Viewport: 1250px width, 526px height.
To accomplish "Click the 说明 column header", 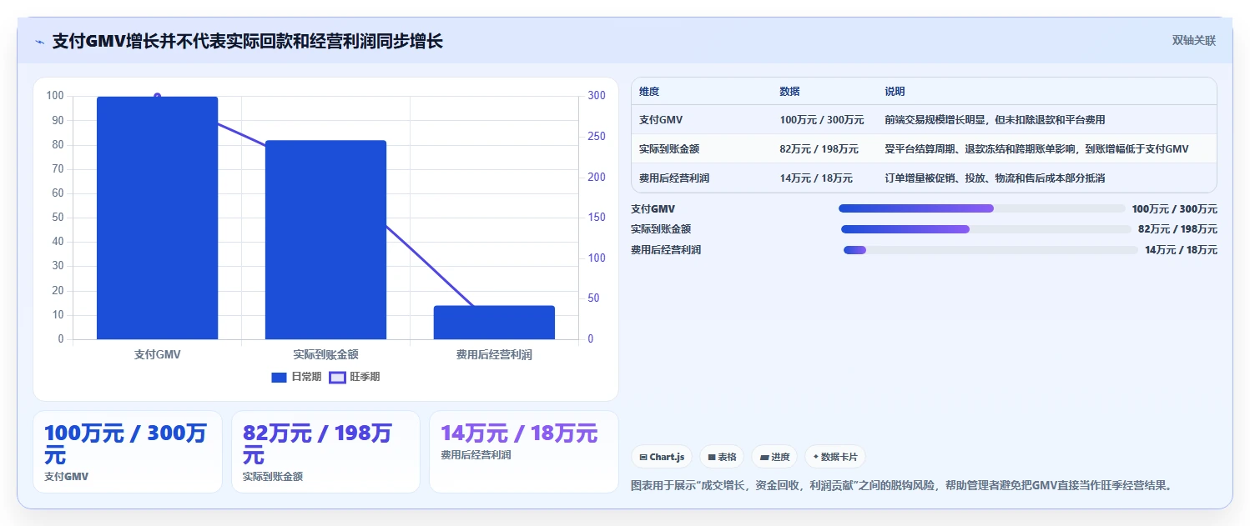I will [895, 92].
